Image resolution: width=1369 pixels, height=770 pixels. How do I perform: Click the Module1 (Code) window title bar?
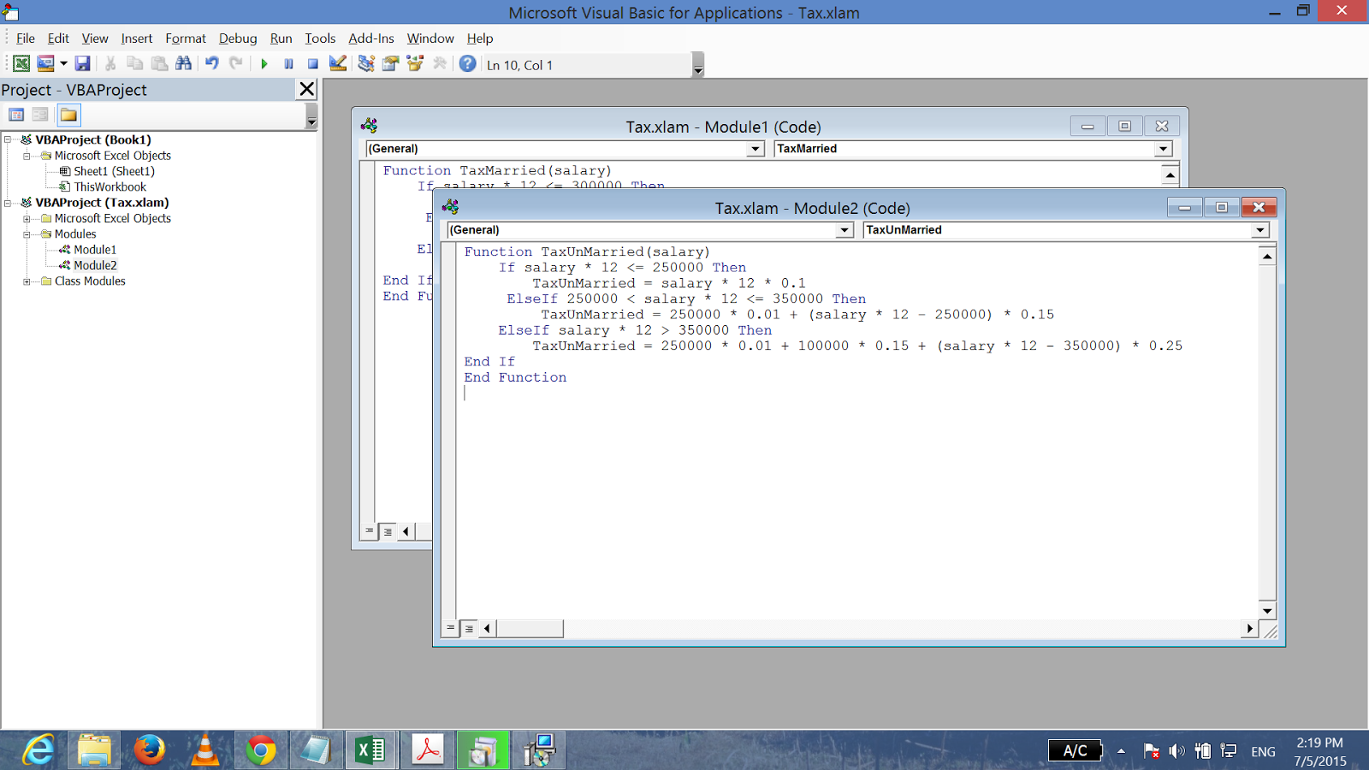723,127
